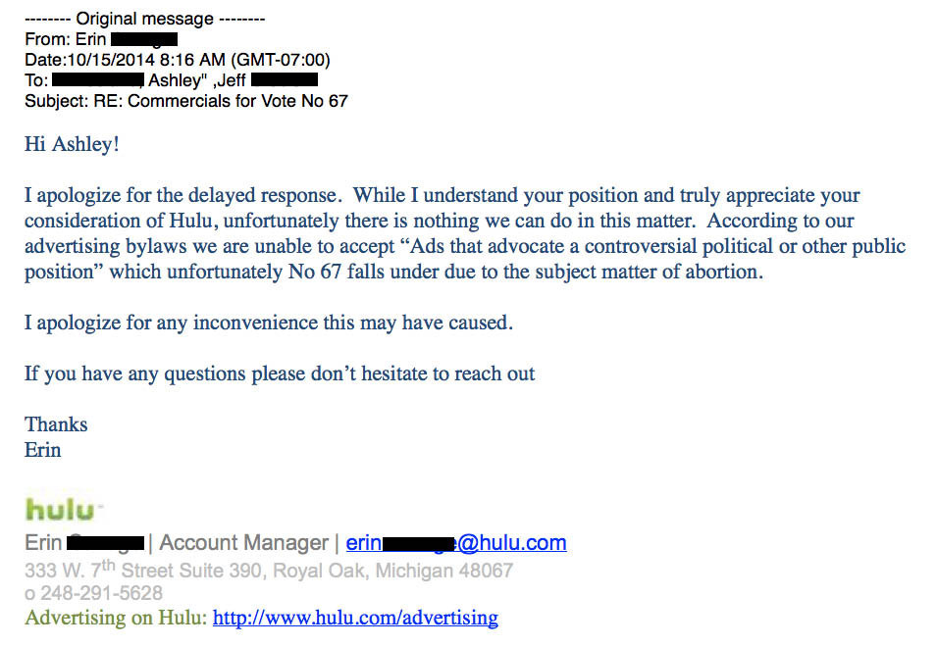Viewport: 937px width, 647px height.
Task: Click the 'Account Manager' title in the signature
Action: click(243, 542)
